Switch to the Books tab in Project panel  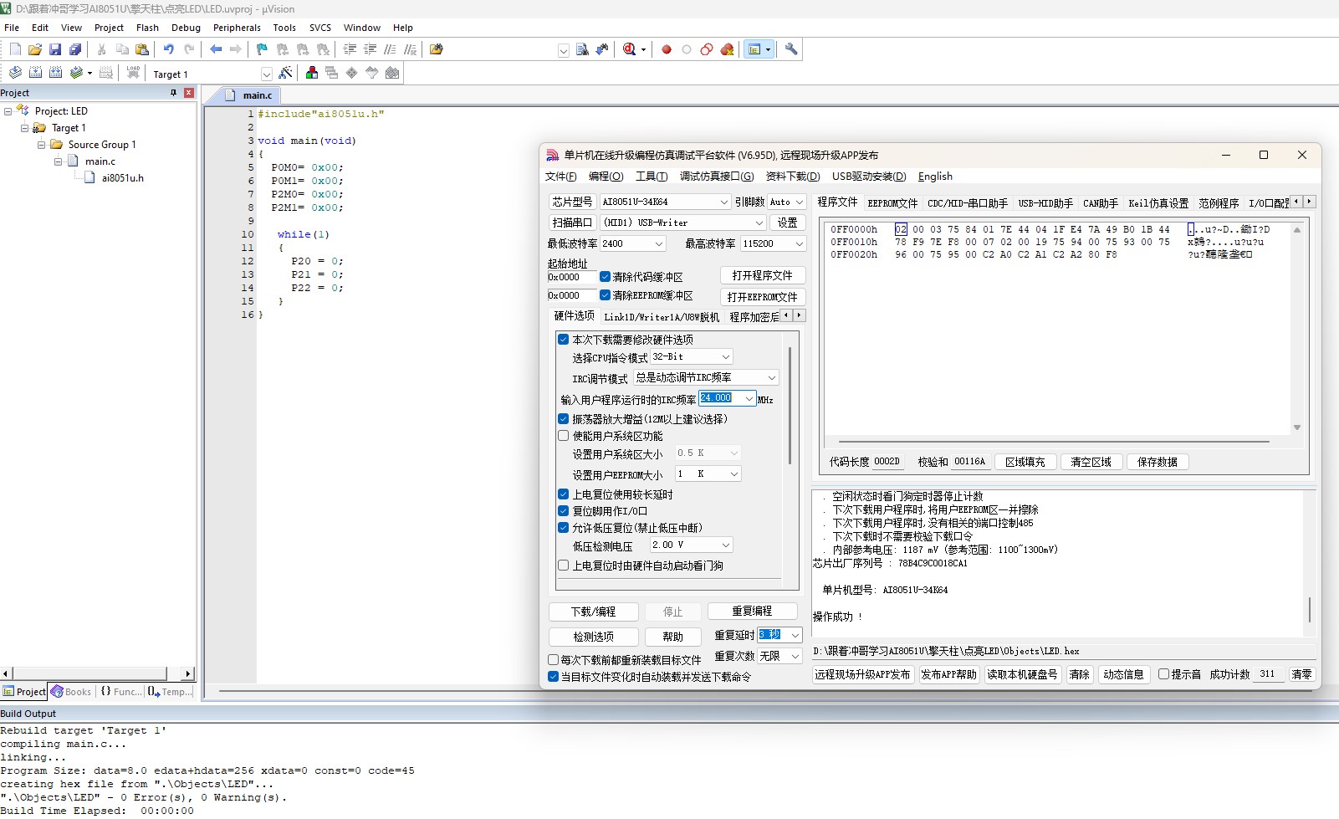[x=71, y=692]
